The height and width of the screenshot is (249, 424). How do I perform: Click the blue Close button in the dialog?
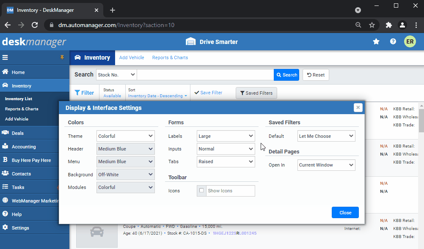(x=345, y=213)
